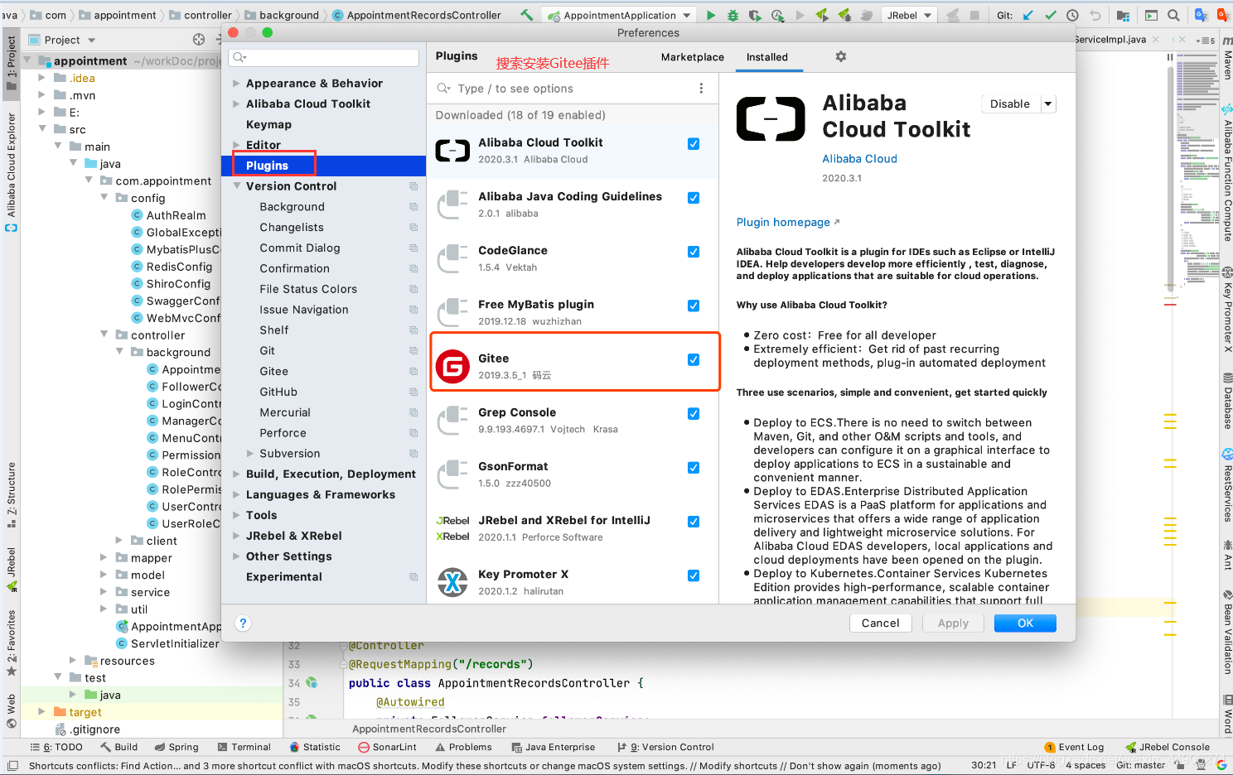Open AppointmentApplication run configuration dropdown
The height and width of the screenshot is (775, 1233).
click(687, 15)
